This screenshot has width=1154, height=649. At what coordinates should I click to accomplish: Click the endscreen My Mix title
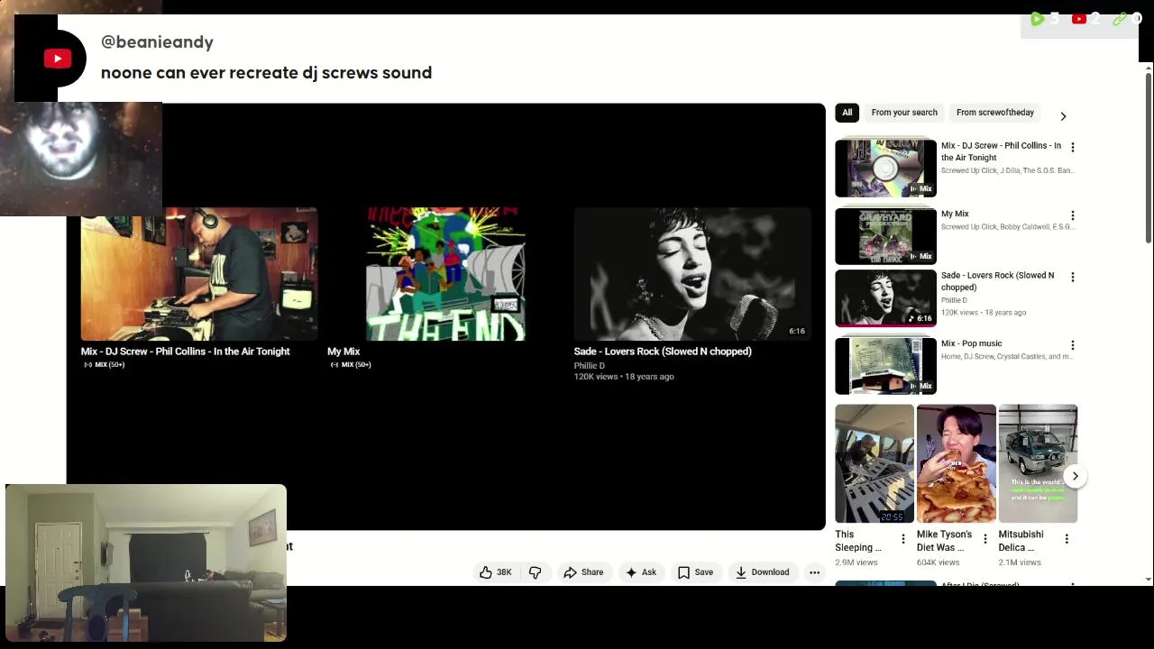(343, 352)
